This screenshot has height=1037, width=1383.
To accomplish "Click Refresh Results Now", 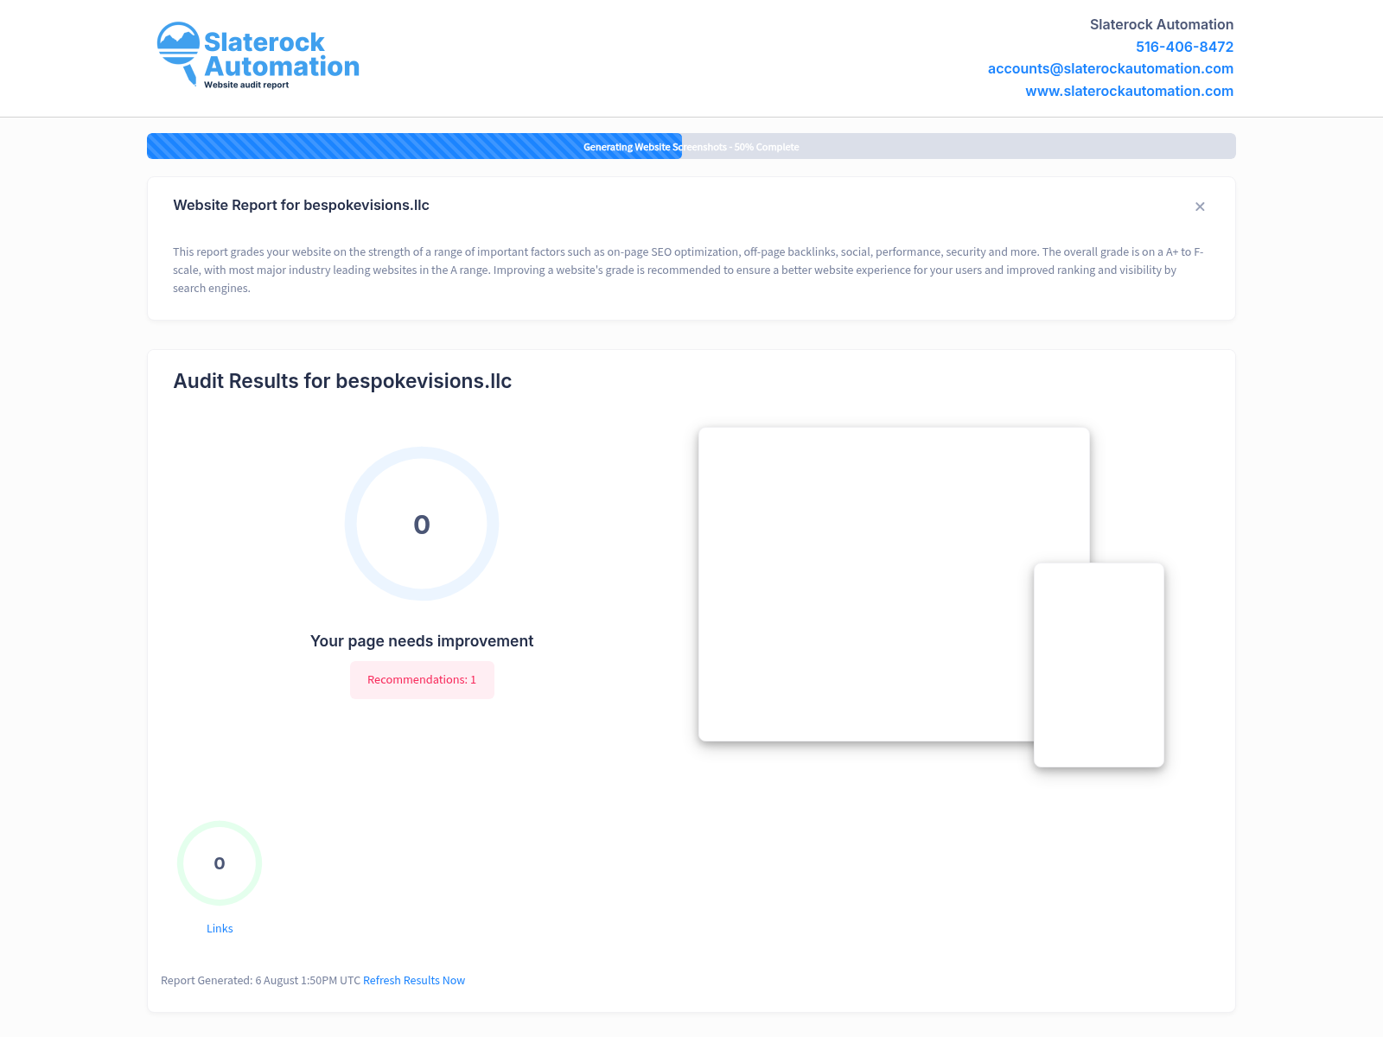I will point(414,980).
